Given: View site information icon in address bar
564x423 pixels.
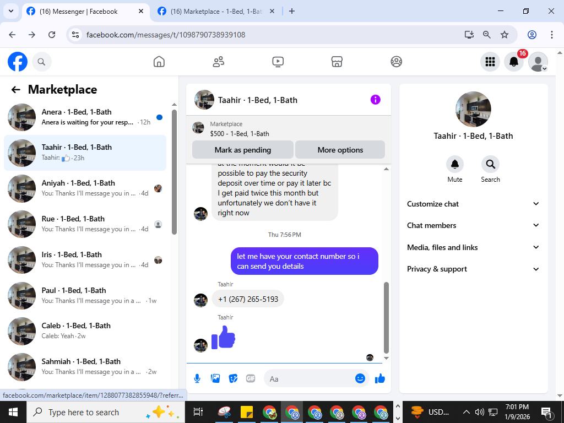Looking at the screenshot, I should point(75,35).
